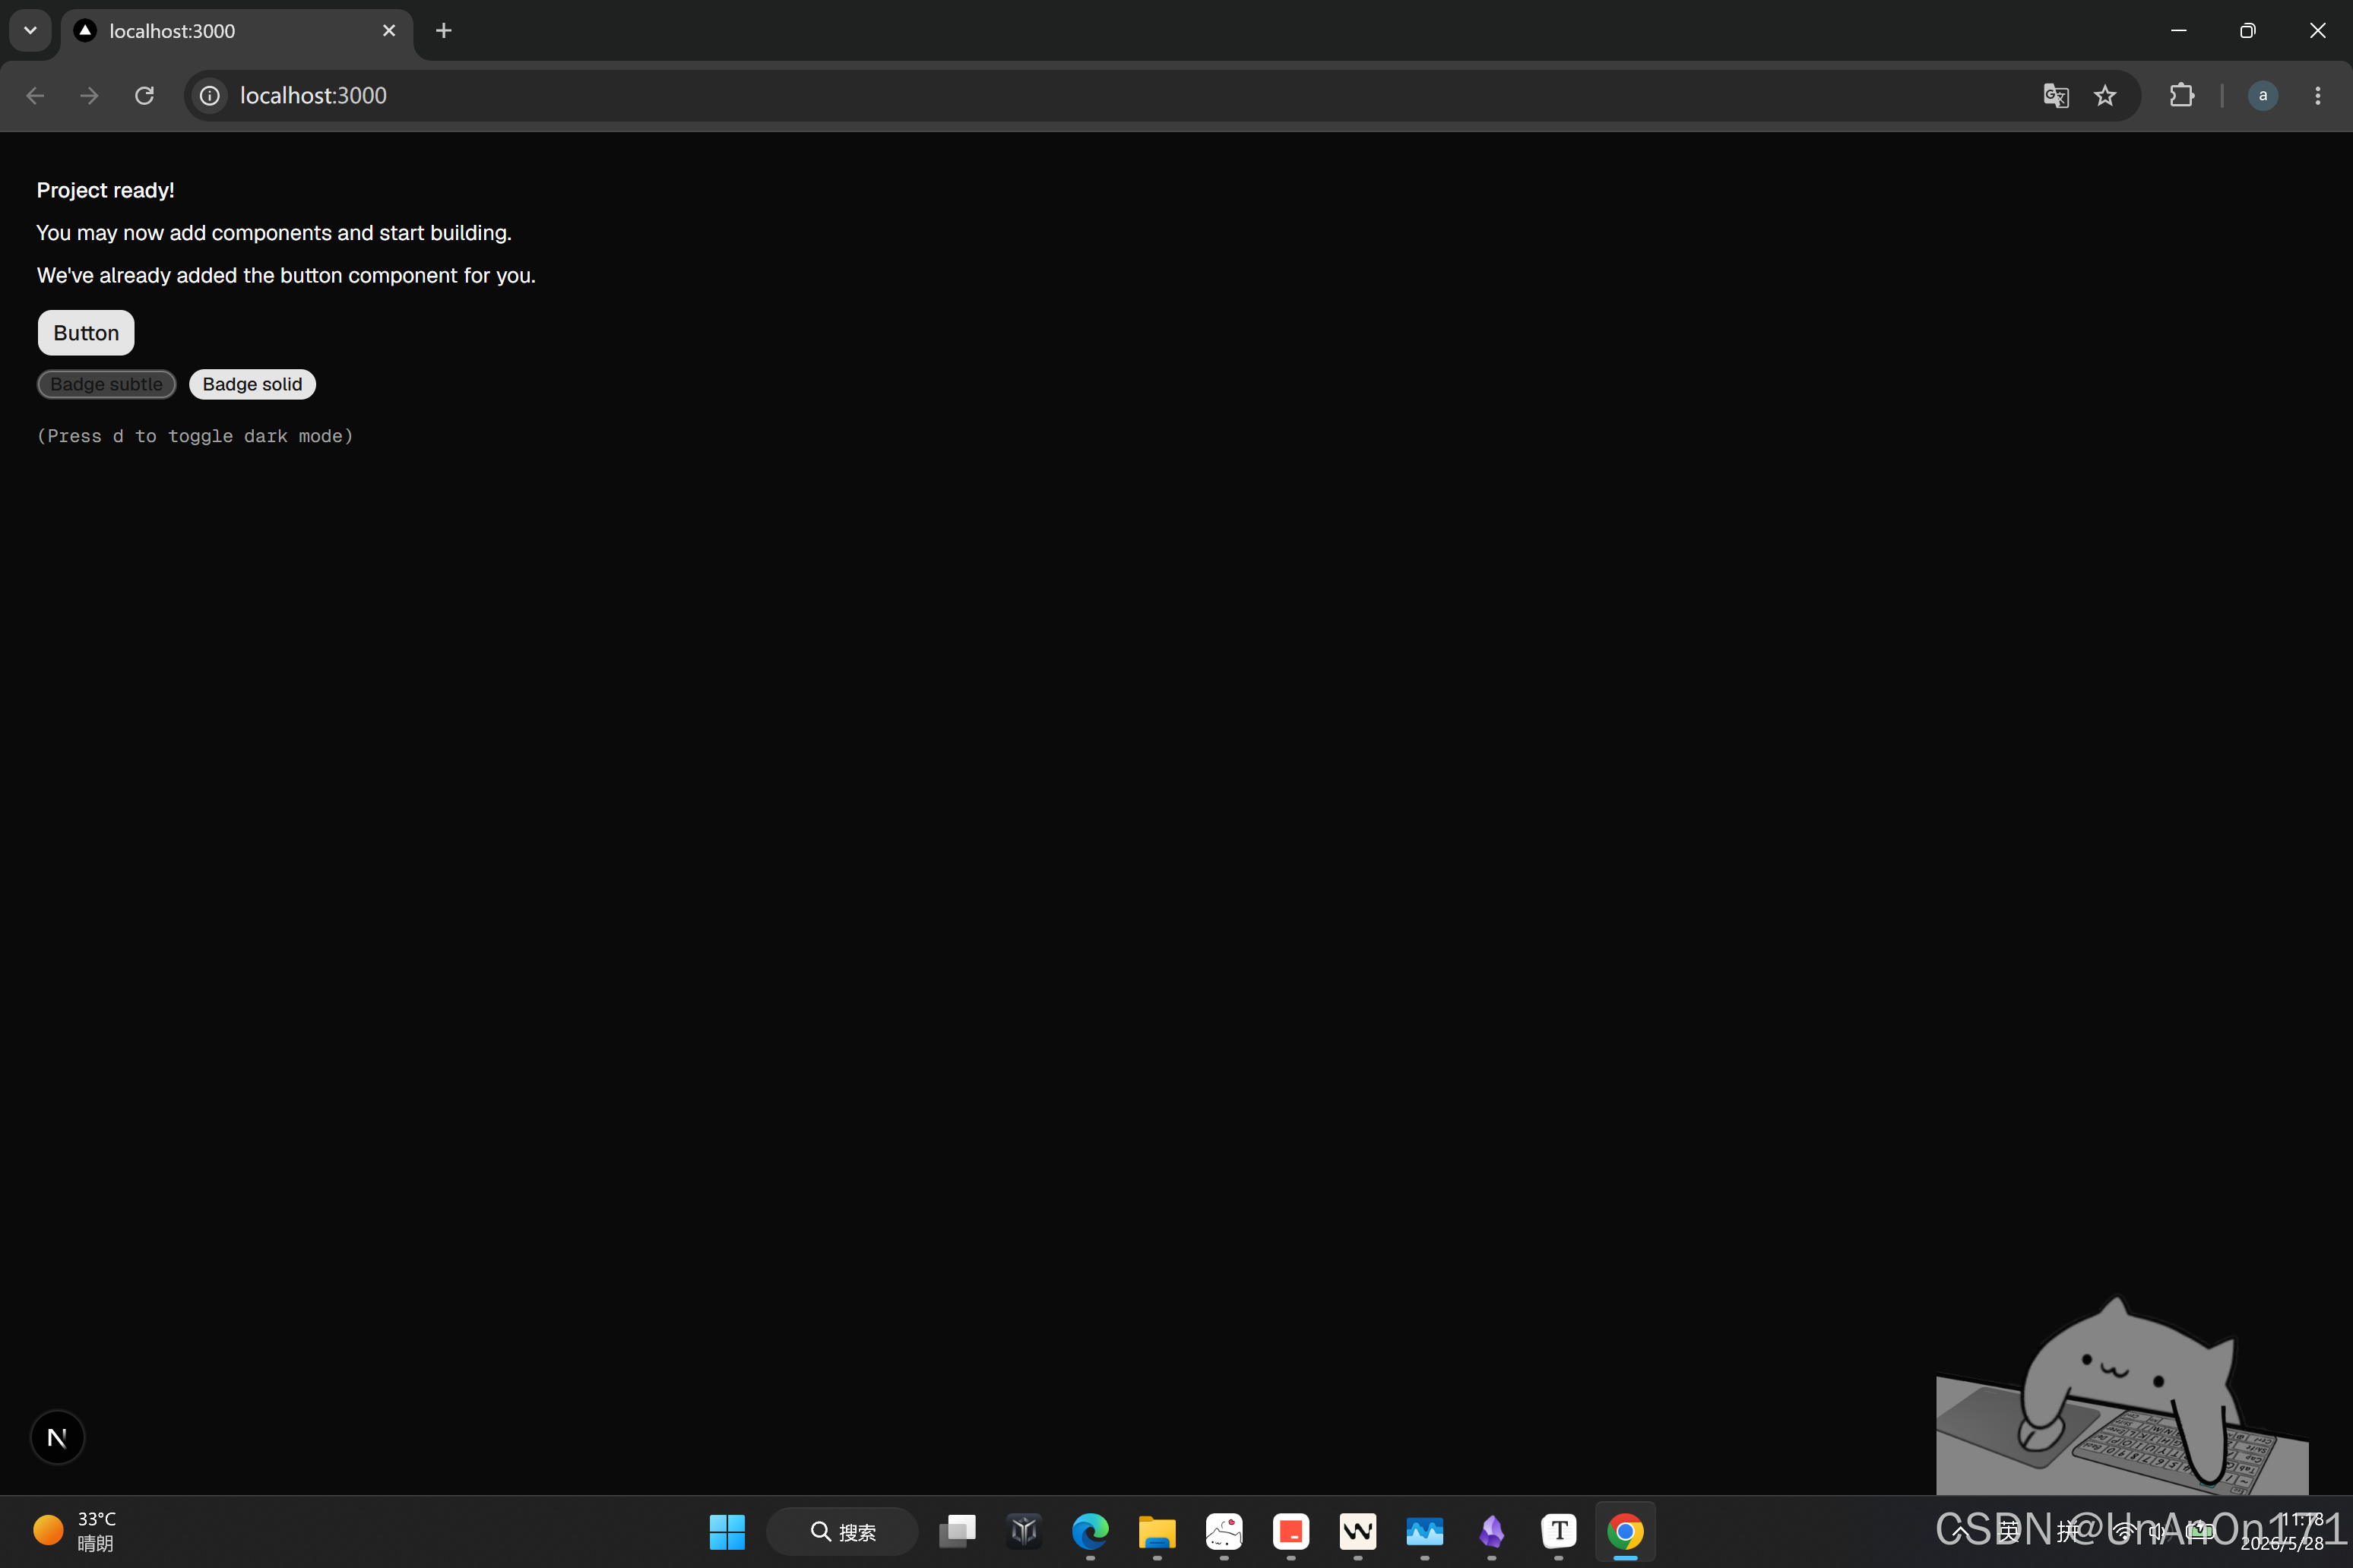This screenshot has width=2353, height=1568.
Task: Click the Project ready! heading
Action: tap(105, 190)
